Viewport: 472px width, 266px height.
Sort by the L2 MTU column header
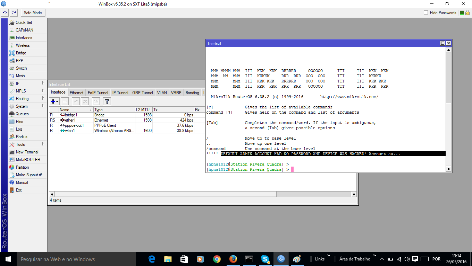pos(144,110)
